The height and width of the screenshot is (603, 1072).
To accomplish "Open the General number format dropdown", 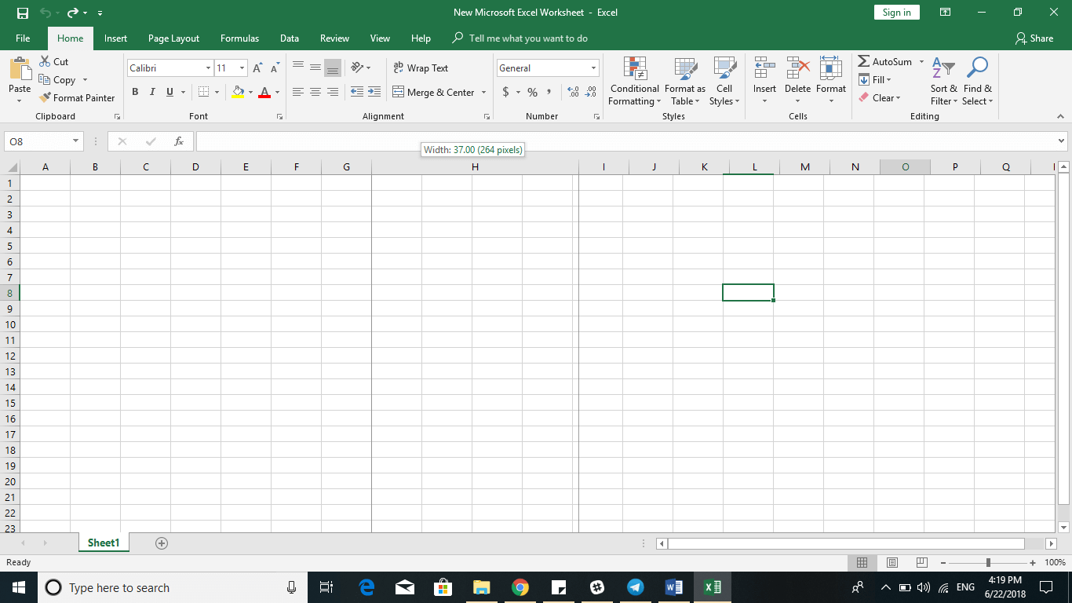I will tap(593, 68).
